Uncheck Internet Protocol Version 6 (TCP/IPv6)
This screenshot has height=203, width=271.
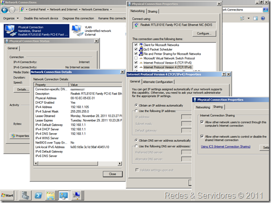(136, 63)
